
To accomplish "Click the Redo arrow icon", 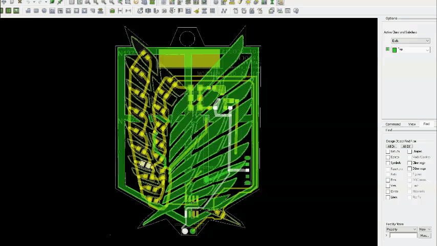I will point(40,2).
